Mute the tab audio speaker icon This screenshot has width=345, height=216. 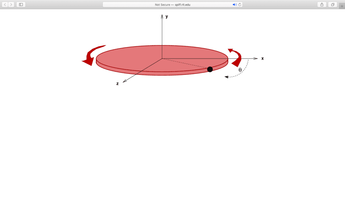(x=235, y=4)
